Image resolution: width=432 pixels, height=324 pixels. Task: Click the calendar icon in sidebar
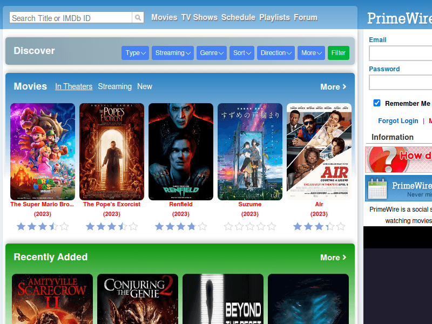click(x=377, y=188)
